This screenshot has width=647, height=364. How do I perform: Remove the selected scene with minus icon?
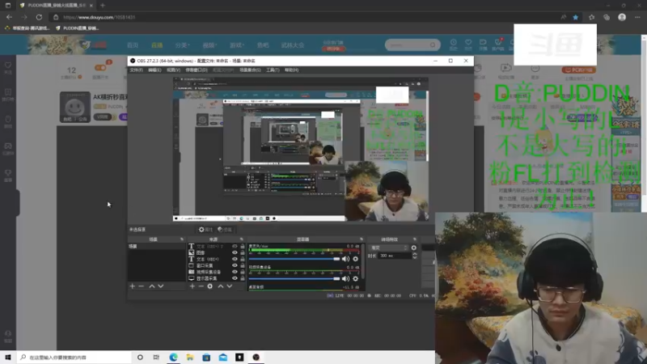(x=141, y=286)
